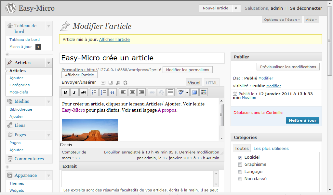Click the WordPress logo

[11, 8]
